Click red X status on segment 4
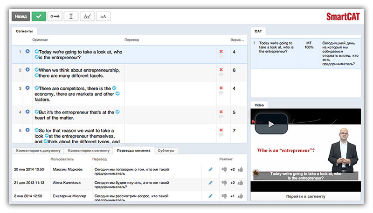 click(x=221, y=112)
